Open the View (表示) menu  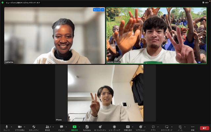[205, 2]
